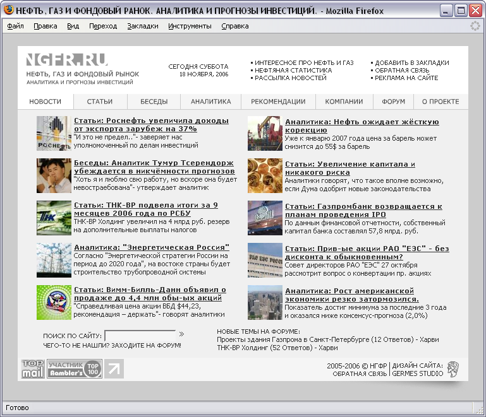486x417 pixels.
Task: Switch to the БЕСЕДЫ tab
Action: [154, 102]
